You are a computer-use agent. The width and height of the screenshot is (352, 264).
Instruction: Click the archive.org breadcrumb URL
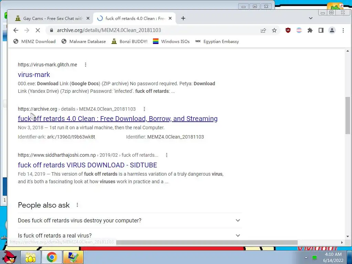[77, 109]
